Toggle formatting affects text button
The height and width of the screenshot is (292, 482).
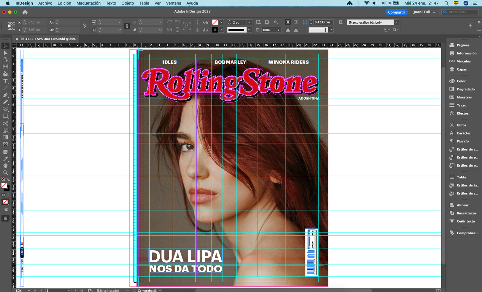[8, 195]
